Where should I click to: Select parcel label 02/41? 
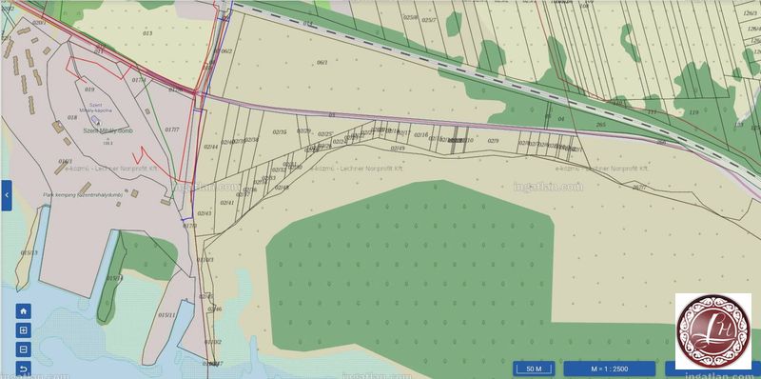pos(227,203)
